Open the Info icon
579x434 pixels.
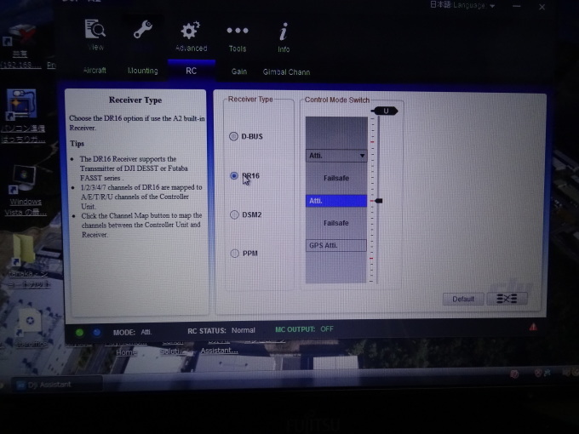click(x=284, y=31)
